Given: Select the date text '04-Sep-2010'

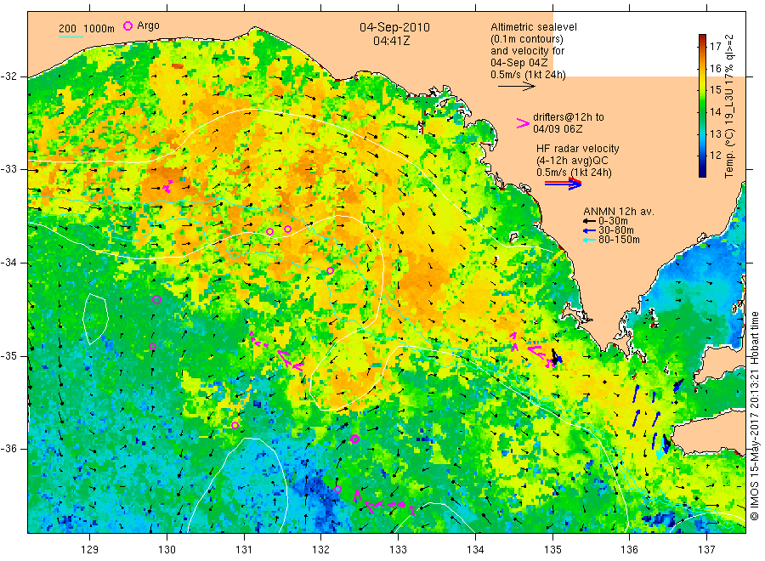Looking at the screenshot, I should (394, 27).
